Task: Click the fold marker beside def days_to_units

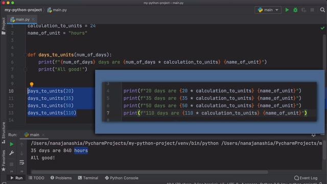Action: click(x=26, y=55)
